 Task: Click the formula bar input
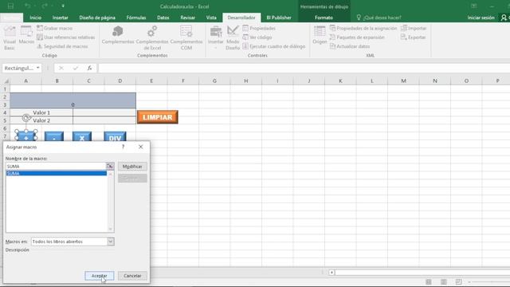coord(304,68)
